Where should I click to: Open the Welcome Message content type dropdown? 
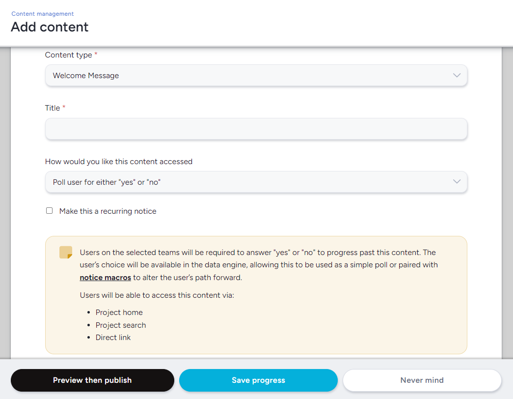pyautogui.click(x=256, y=76)
